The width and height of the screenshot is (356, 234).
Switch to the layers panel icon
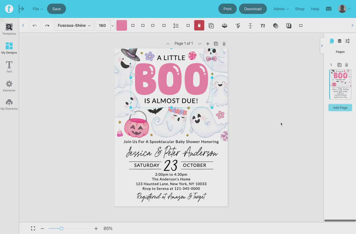click(340, 41)
